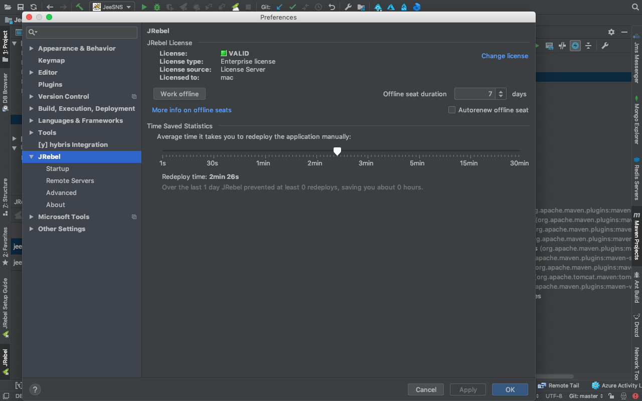Open the JeeSNS run configuration dropdown
This screenshot has width=642, height=401.
coord(112,7)
